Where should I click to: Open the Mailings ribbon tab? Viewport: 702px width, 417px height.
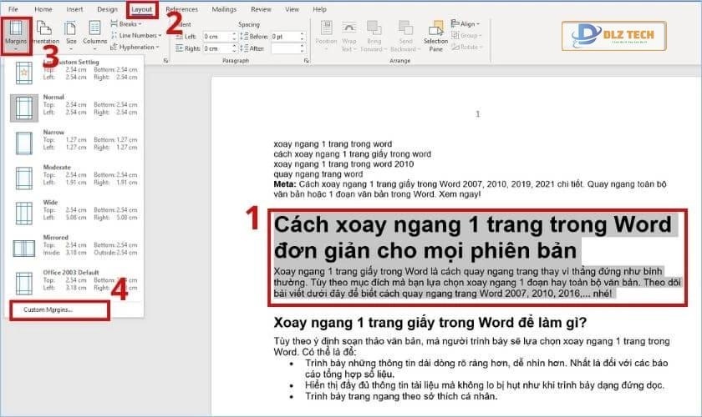tap(223, 9)
